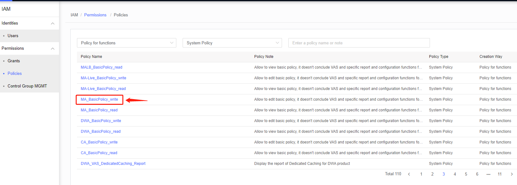Collapse the Identities section chevron
The height and width of the screenshot is (185, 517).
pos(53,23)
